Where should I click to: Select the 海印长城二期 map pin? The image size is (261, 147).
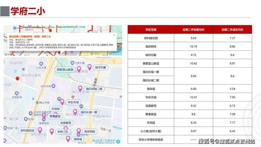click(80, 89)
